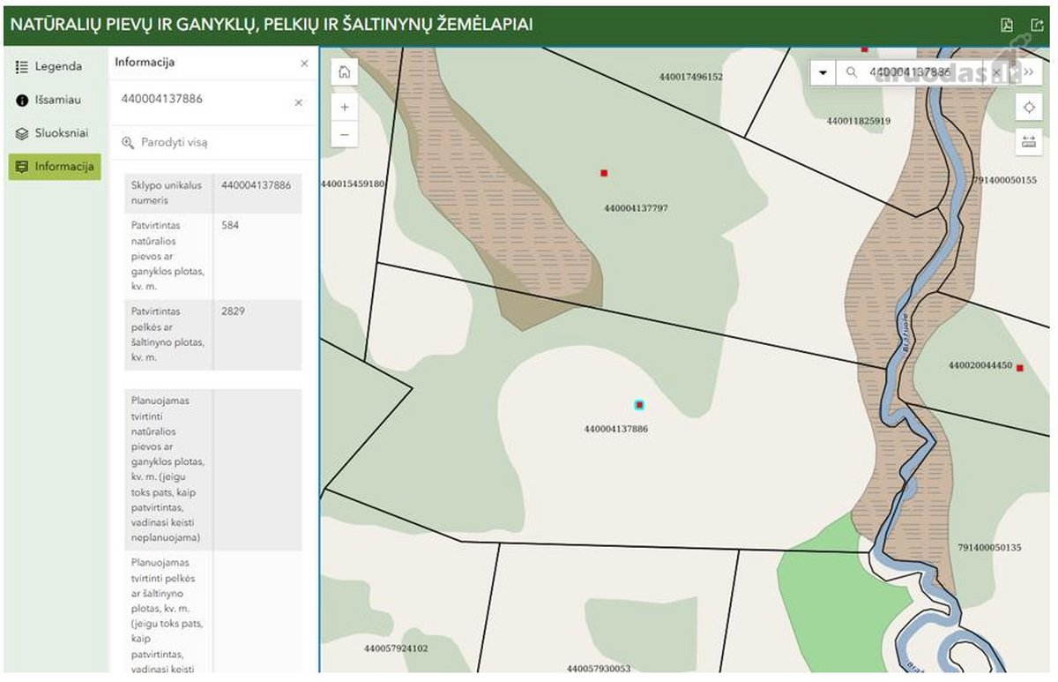Click the parcel label 440057924102
The image size is (1058, 682).
[396, 648]
